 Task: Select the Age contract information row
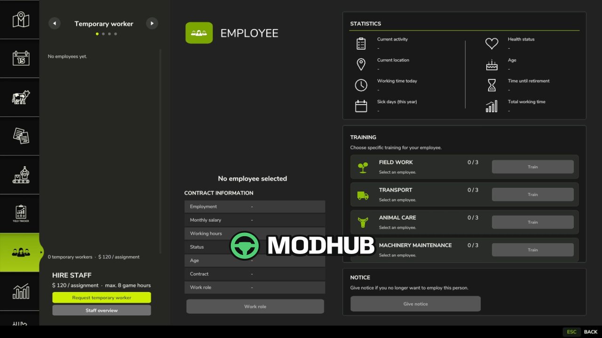click(254, 261)
